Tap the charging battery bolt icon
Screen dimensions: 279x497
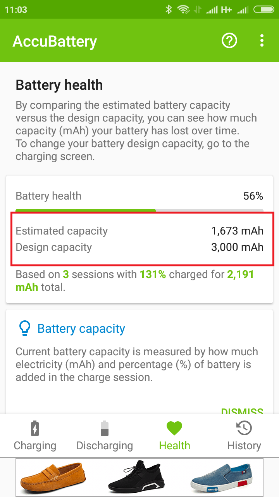35,428
